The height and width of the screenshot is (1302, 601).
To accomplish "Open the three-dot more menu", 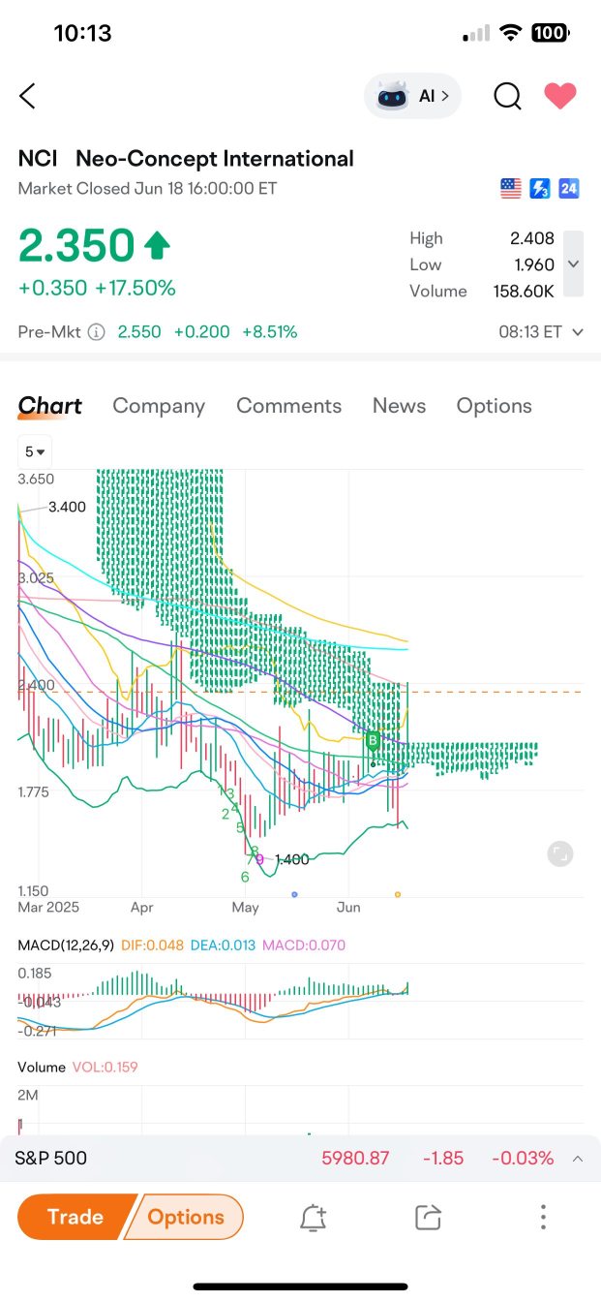I will pyautogui.click(x=544, y=1218).
